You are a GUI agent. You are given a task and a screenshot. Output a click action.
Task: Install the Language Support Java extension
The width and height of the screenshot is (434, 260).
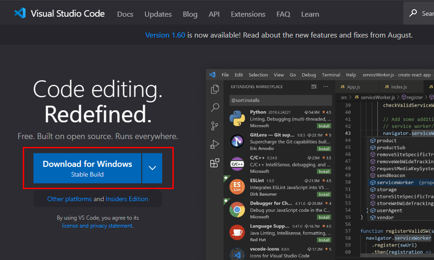324,240
